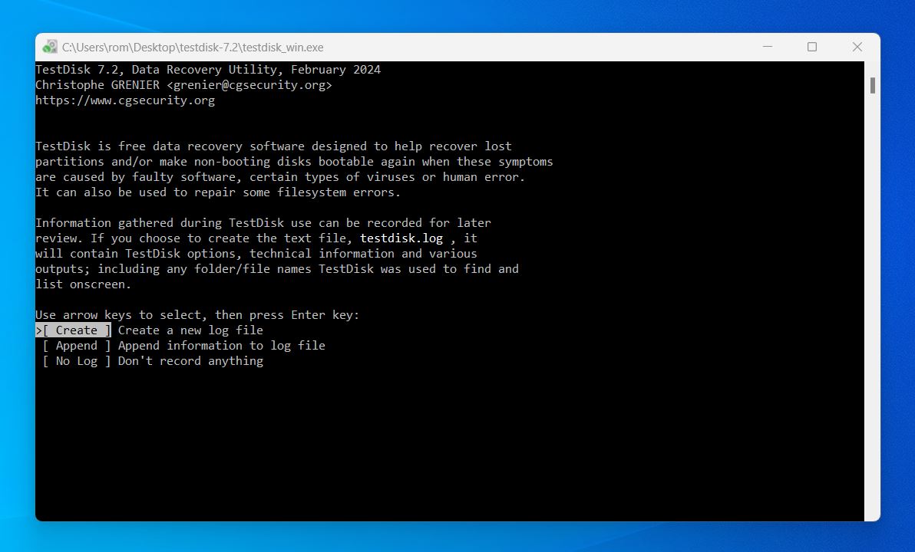The height and width of the screenshot is (552, 915).
Task: Select the Append log option
Action: [77, 346]
